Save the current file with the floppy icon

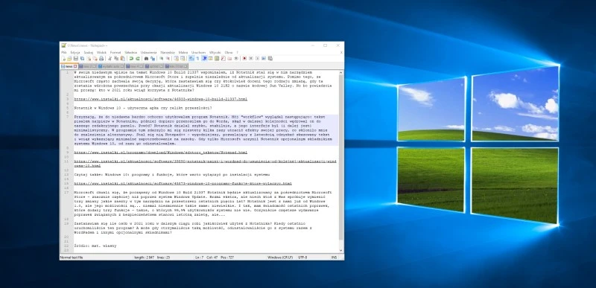[x=76, y=59]
